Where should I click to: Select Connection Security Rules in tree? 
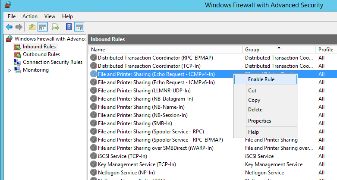click(53, 62)
